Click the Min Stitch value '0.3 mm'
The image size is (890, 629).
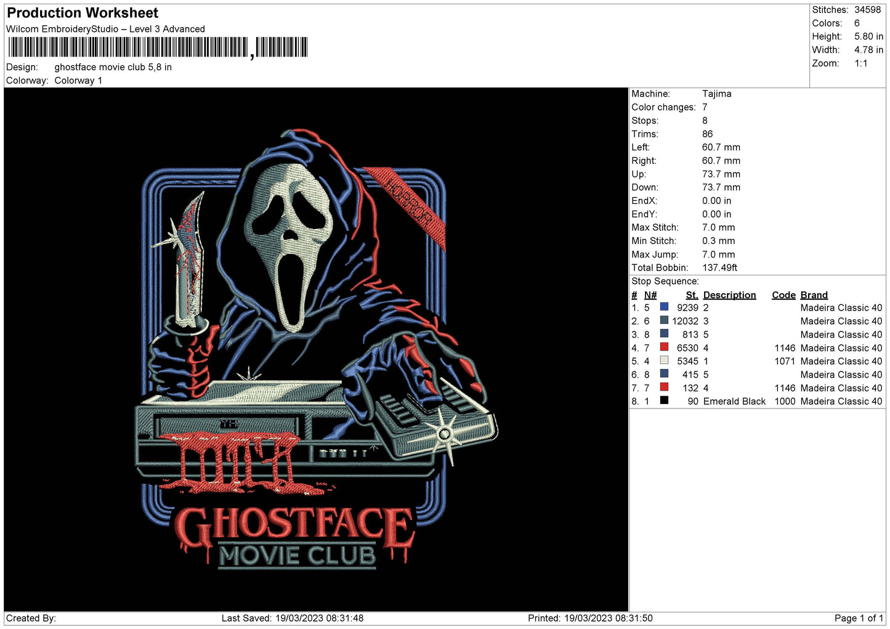point(719,241)
